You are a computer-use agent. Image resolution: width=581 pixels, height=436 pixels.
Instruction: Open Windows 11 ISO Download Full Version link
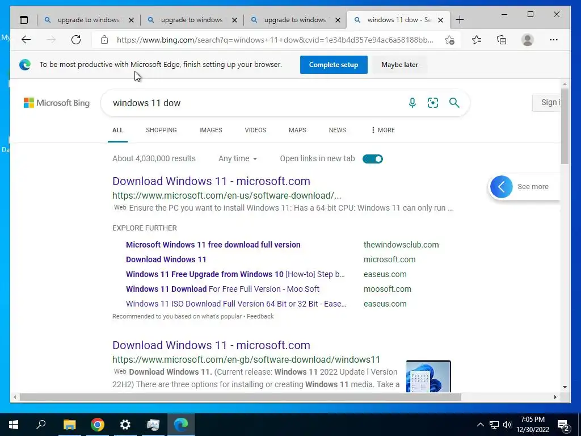pyautogui.click(x=236, y=304)
